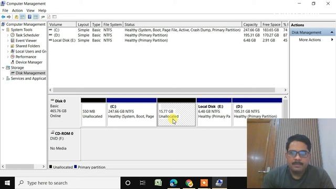Screen dimensions: 336x189
Task: Click the left tree pane horizontal scrollbar
Action: pos(20,166)
